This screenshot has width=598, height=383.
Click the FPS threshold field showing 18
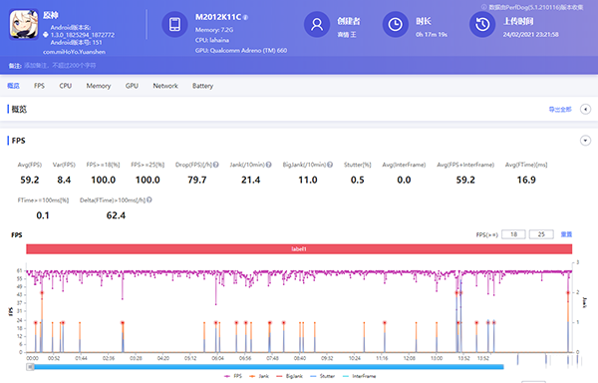coord(513,234)
